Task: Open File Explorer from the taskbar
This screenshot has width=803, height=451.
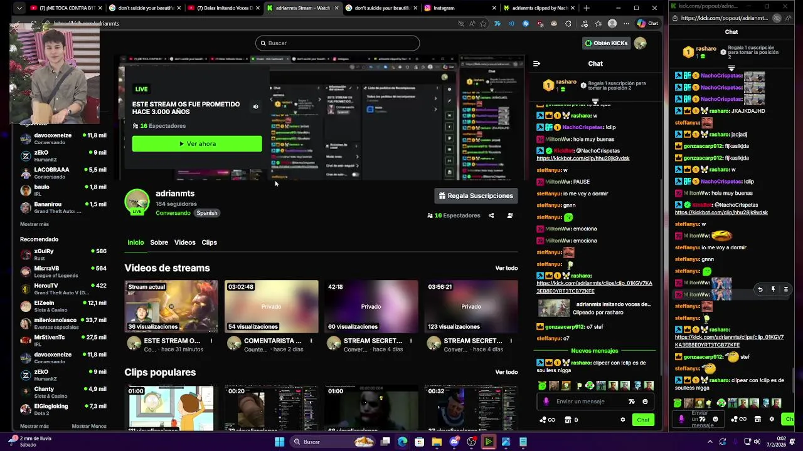Action: pyautogui.click(x=437, y=442)
